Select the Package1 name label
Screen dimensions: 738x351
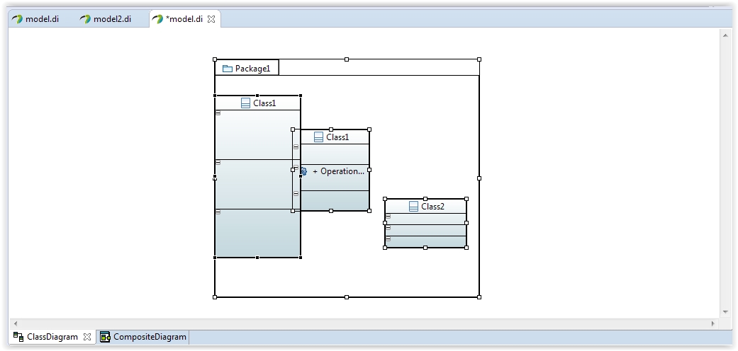253,69
